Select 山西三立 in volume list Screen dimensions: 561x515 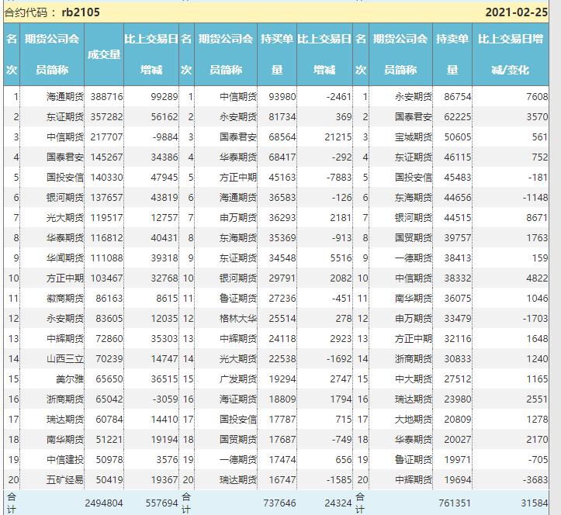pos(64,358)
